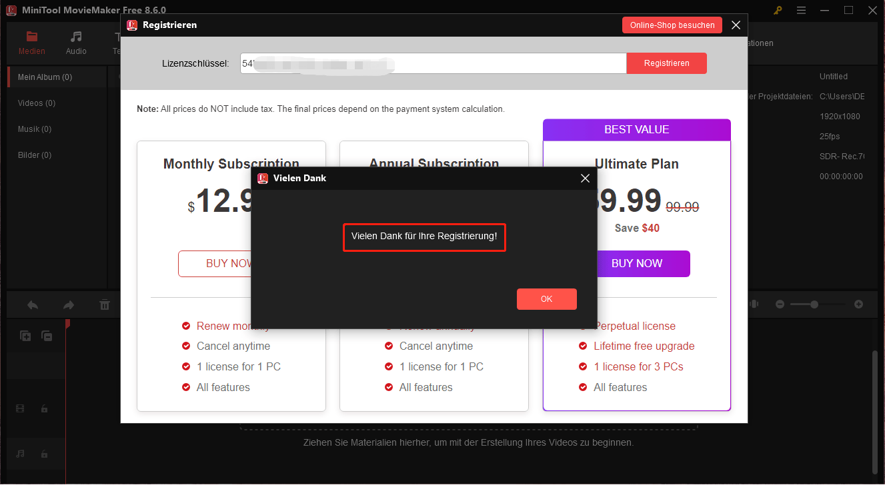Zoom in the timeline with the plus icon
Viewport: 885px width, 485px height.
click(859, 304)
